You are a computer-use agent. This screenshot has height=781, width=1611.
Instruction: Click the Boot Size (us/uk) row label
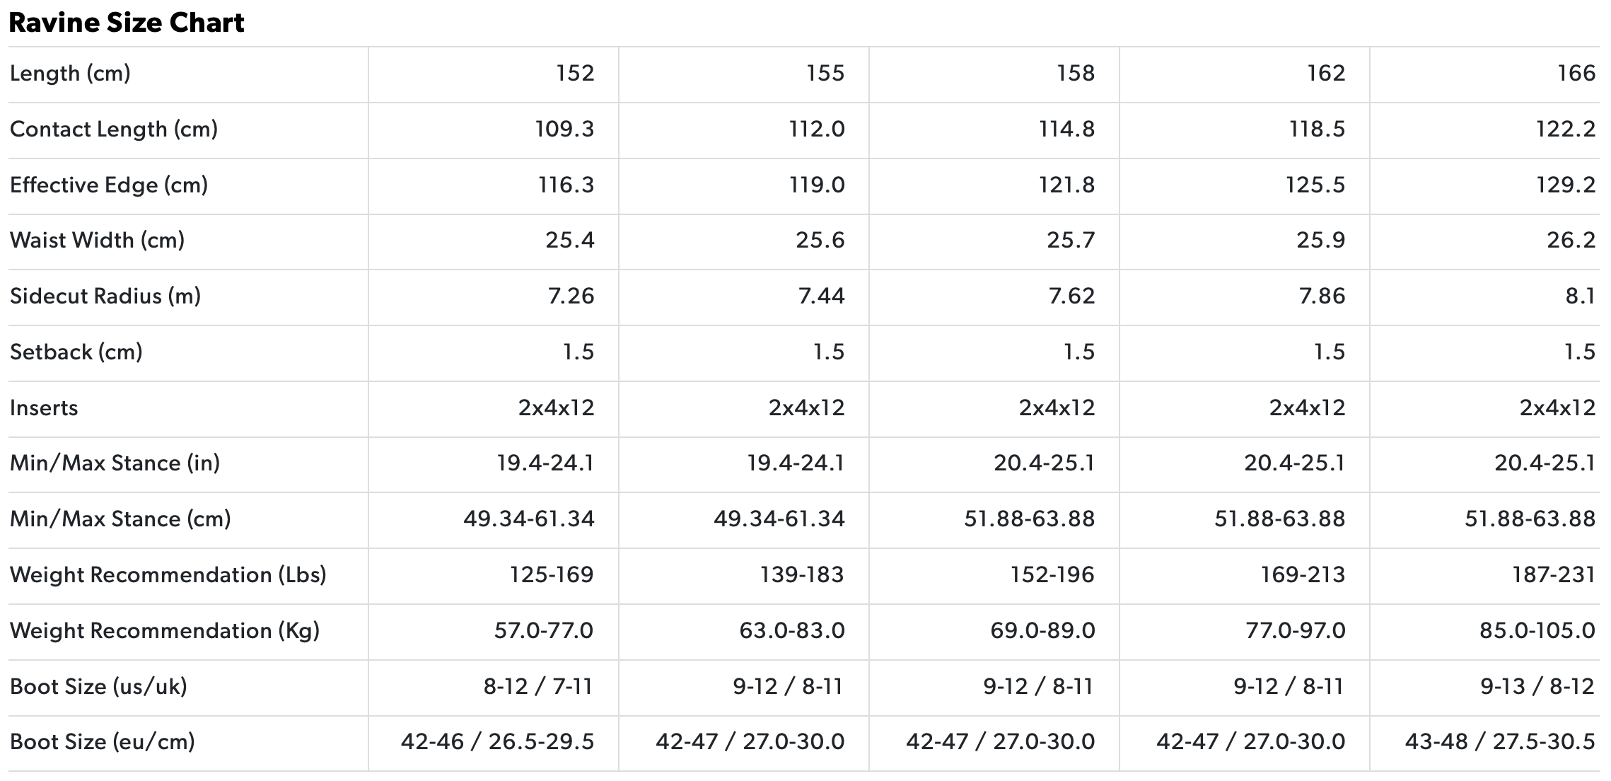[x=98, y=687]
